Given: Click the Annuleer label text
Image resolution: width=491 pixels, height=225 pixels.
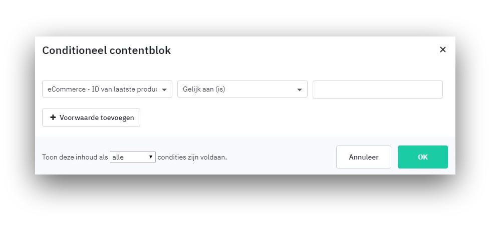Looking at the screenshot, I should point(364,157).
